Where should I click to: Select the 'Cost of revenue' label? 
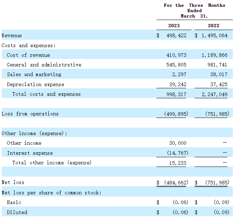point(28,55)
